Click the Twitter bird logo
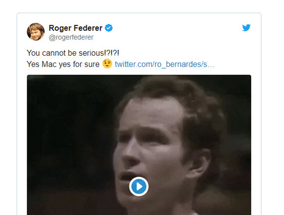Image resolution: width=284 pixels, height=215 pixels. tap(246, 28)
